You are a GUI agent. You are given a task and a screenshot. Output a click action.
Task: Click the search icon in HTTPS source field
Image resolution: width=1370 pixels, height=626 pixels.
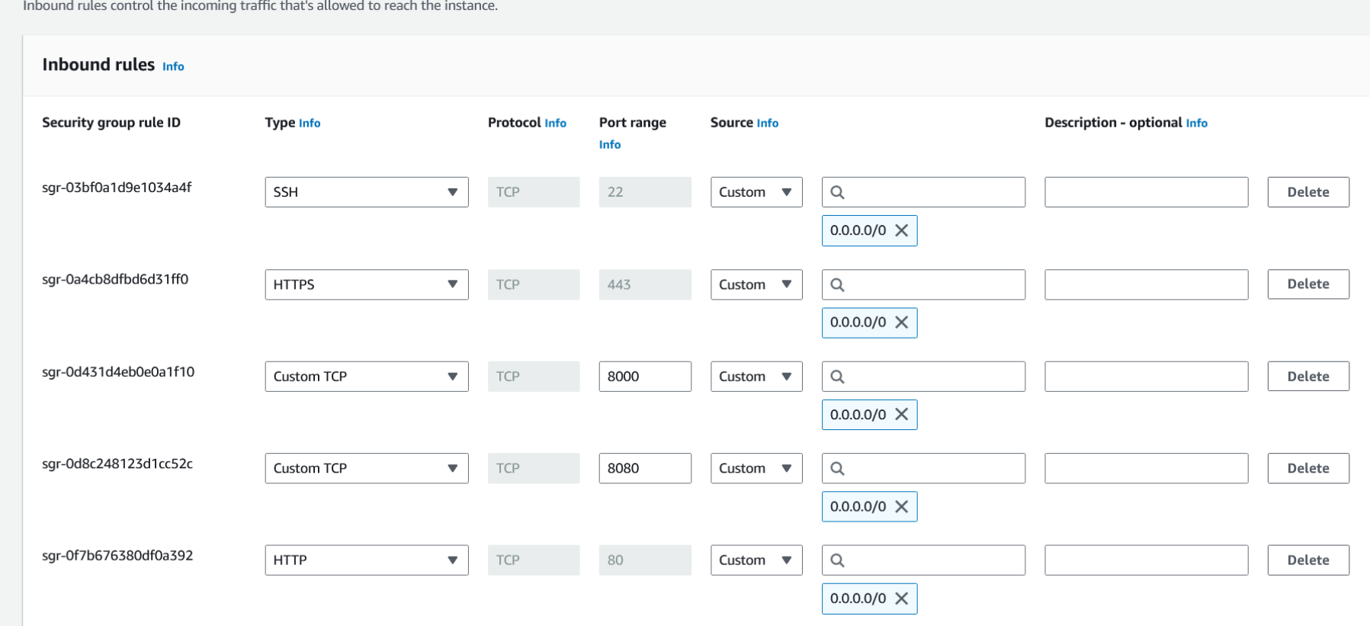coord(837,284)
